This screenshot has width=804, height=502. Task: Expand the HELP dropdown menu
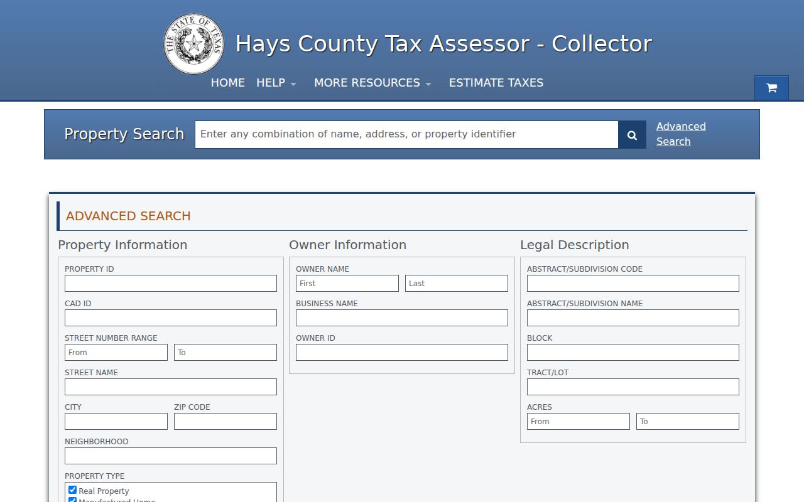(276, 83)
